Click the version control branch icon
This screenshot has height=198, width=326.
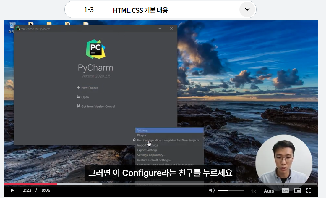point(78,106)
